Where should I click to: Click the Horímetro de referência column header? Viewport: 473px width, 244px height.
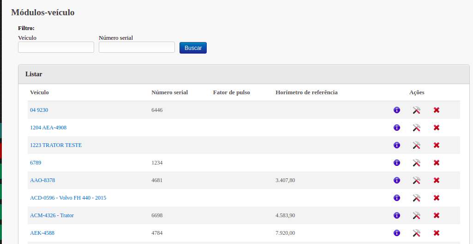(x=306, y=92)
